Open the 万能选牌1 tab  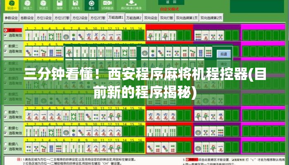pyautogui.click(x=116, y=17)
